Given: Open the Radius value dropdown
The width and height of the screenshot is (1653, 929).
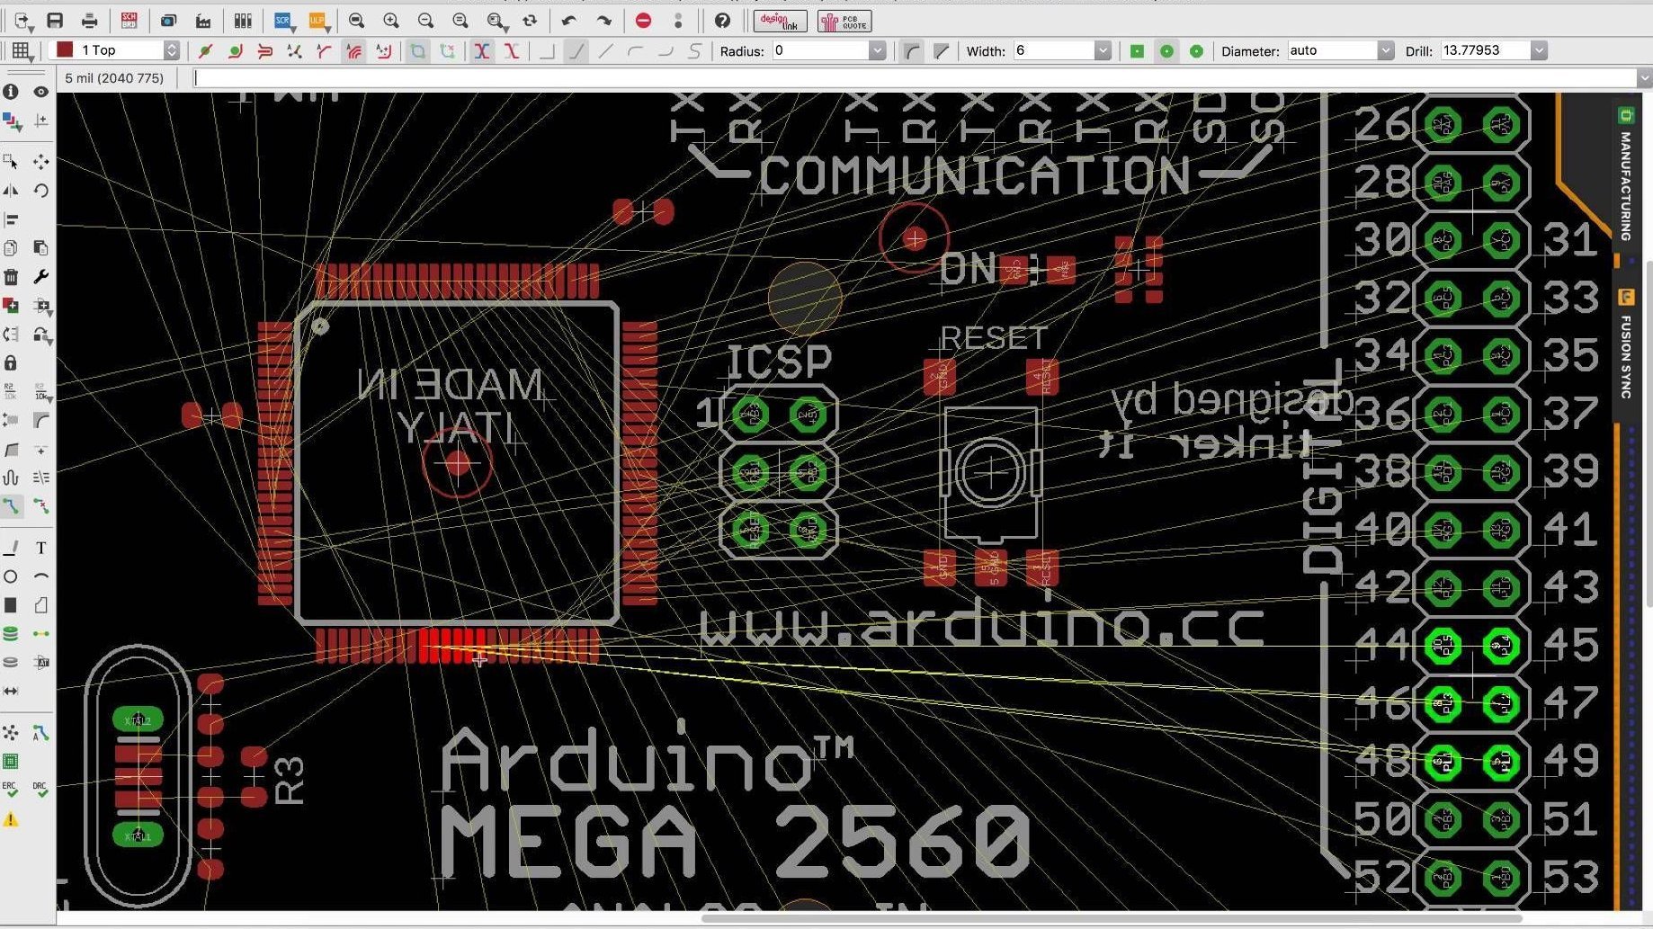Looking at the screenshot, I should [x=877, y=50].
